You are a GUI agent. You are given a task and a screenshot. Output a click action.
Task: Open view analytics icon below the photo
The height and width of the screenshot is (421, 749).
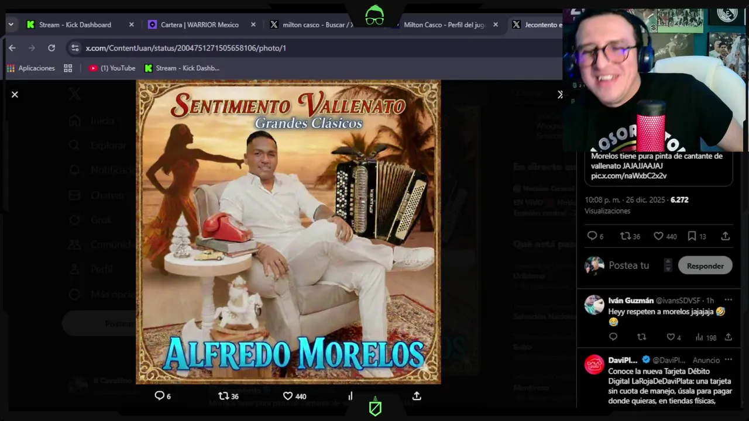pyautogui.click(x=351, y=396)
